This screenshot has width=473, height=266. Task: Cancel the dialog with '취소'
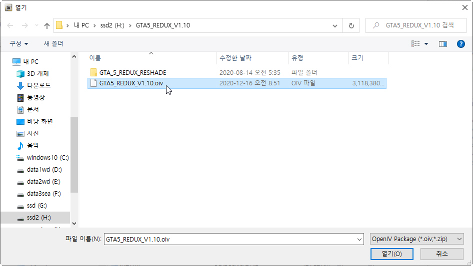(441, 254)
